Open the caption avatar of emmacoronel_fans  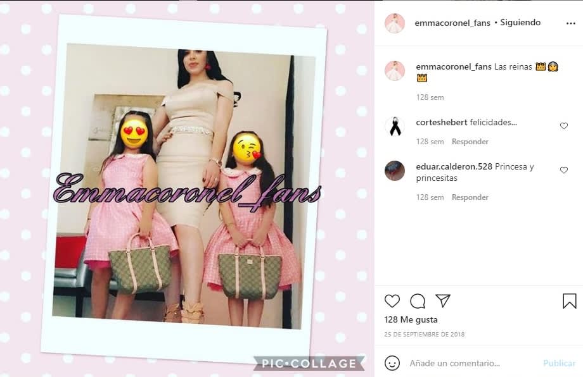point(395,71)
